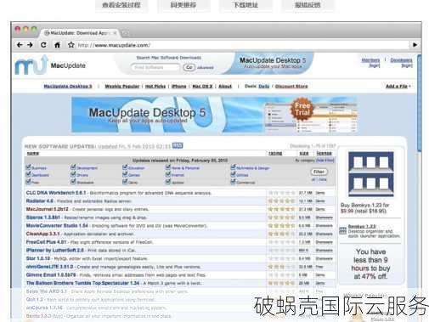Click the play arrow at address bar end
Viewport: 429px width, 322px height.
coord(415,45)
